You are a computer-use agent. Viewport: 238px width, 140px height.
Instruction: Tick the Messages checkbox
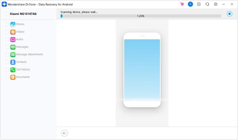pos(7,47)
